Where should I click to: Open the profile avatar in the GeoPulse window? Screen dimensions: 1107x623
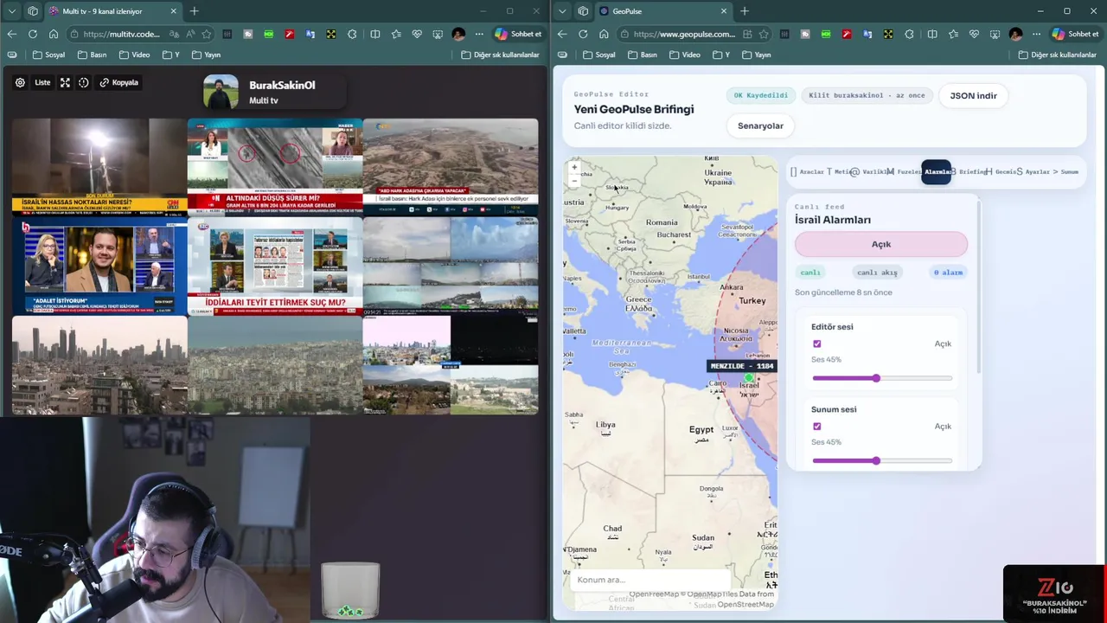click(x=1015, y=35)
